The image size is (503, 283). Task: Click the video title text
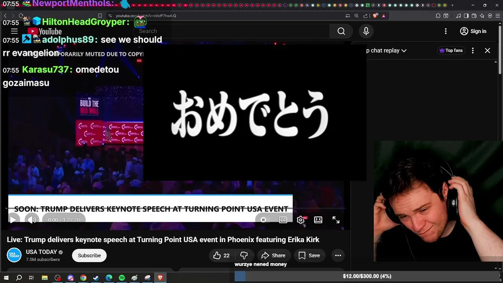tap(163, 240)
